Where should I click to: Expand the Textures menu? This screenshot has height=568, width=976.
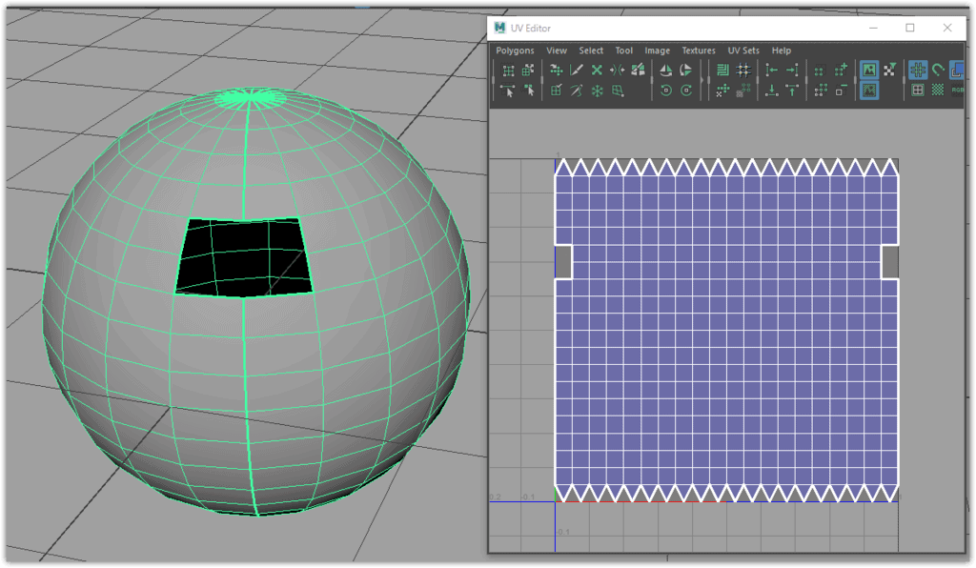tap(699, 51)
